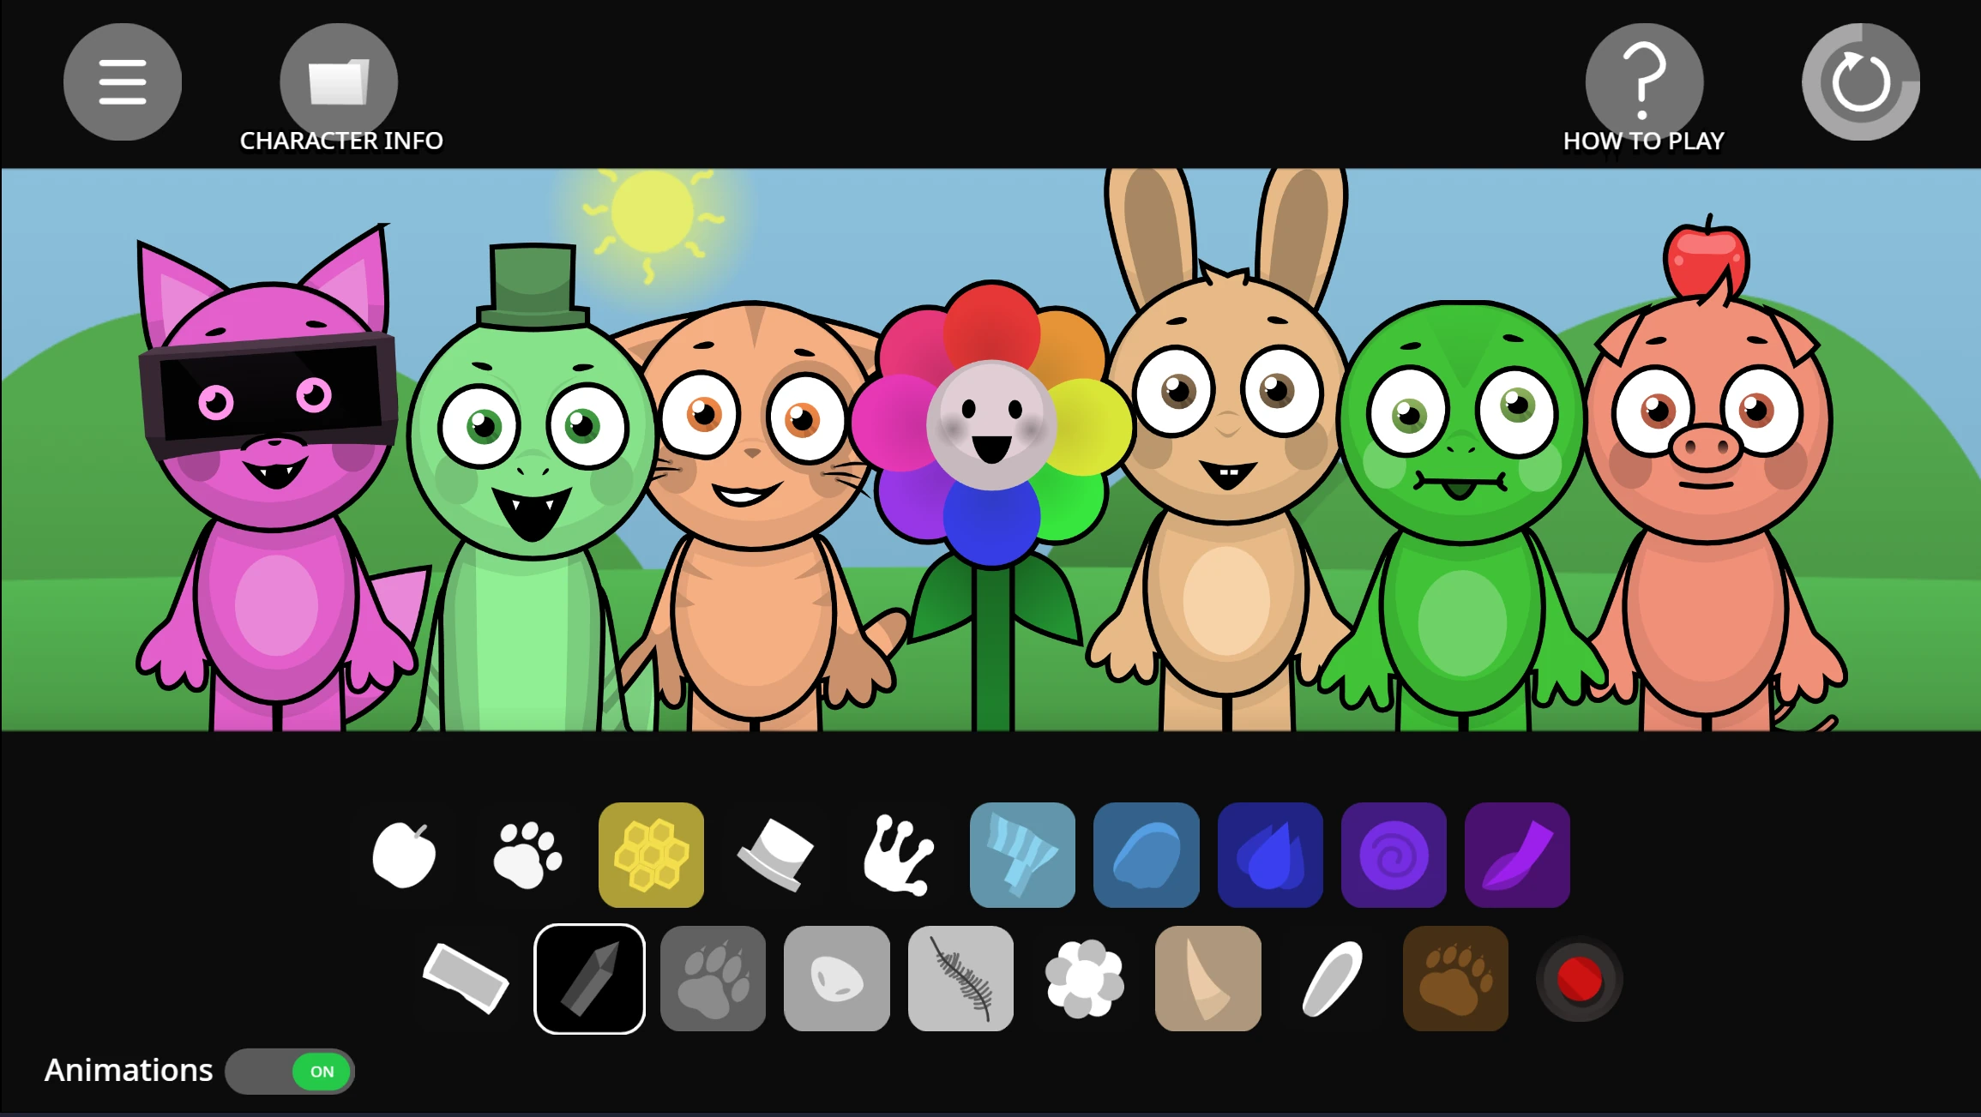Click the red record button icon

tap(1579, 979)
